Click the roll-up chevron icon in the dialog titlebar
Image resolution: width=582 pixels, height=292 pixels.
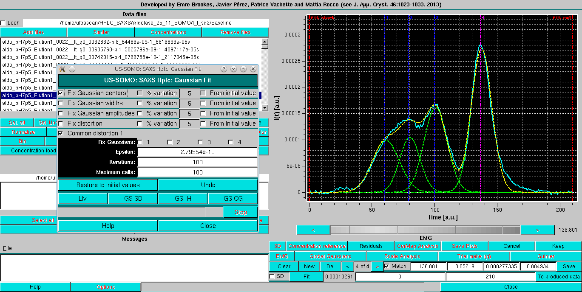point(243,69)
